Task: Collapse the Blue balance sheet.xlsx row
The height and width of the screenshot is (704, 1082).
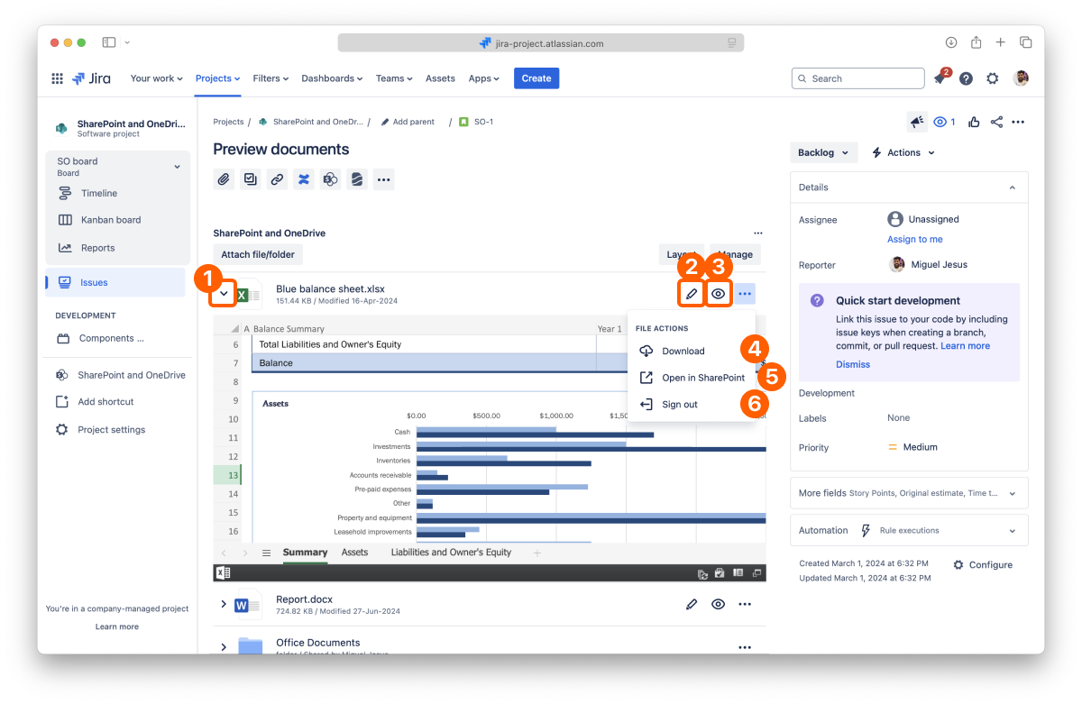Action: pyautogui.click(x=224, y=294)
